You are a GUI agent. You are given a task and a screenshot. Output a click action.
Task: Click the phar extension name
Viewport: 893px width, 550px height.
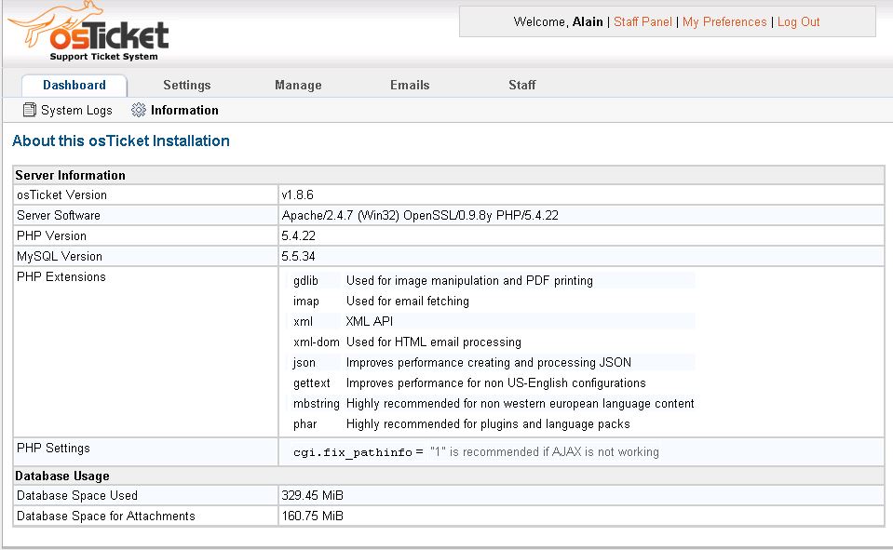304,424
